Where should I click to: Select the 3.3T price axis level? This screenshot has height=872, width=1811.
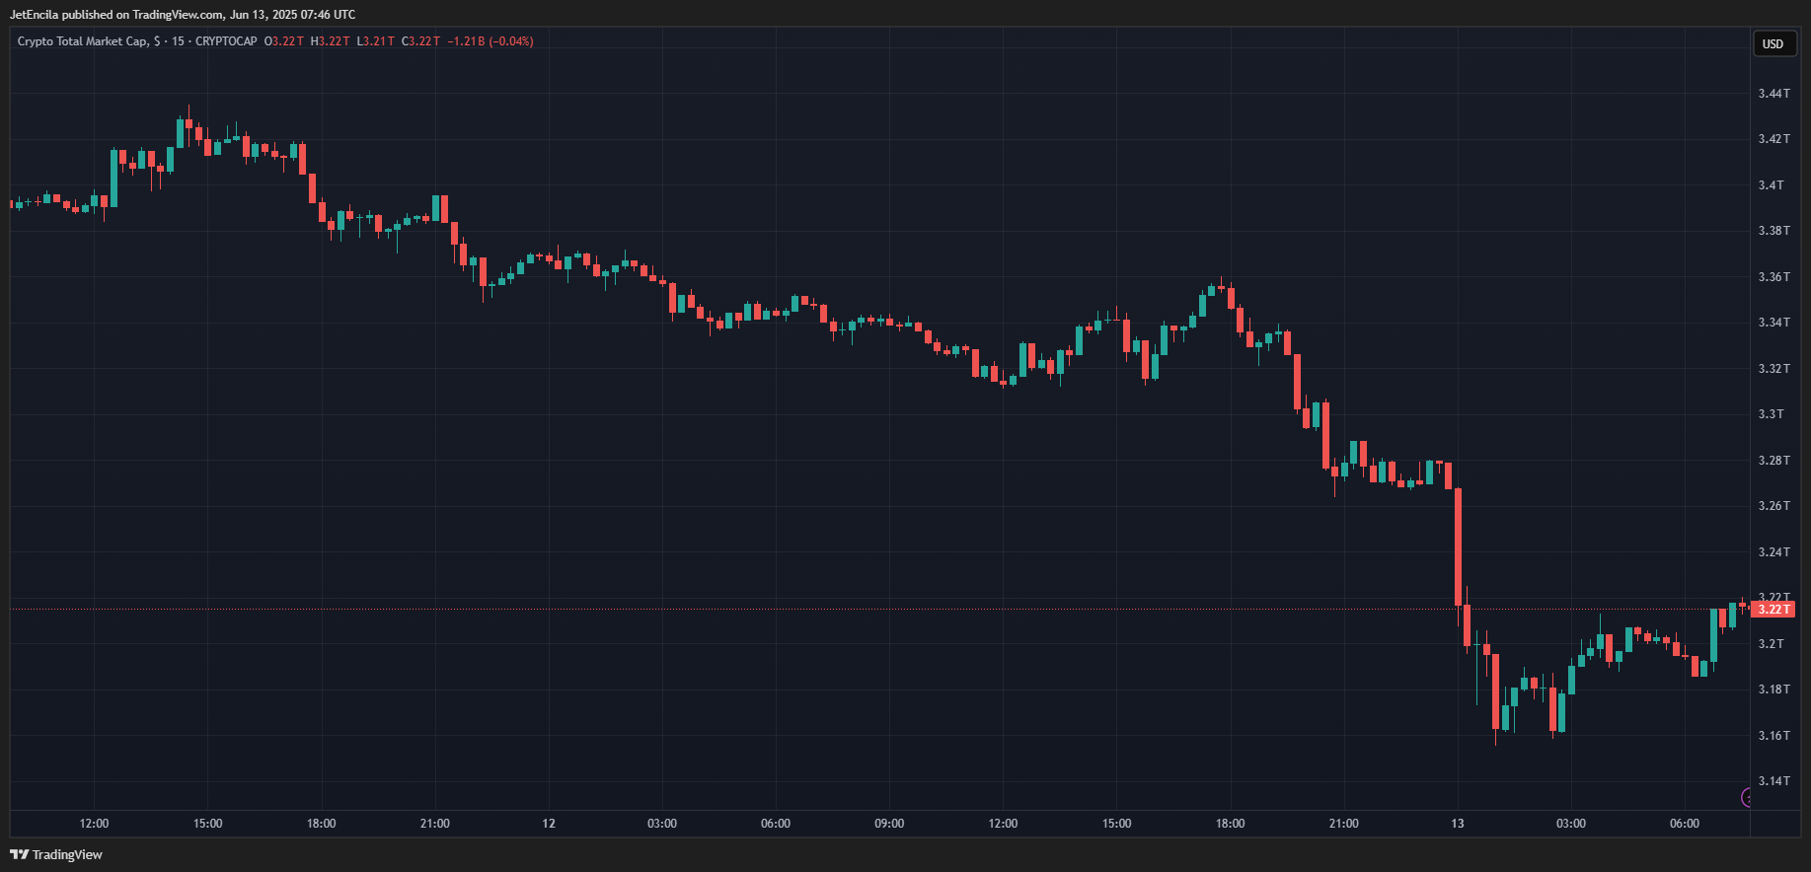click(x=1771, y=414)
